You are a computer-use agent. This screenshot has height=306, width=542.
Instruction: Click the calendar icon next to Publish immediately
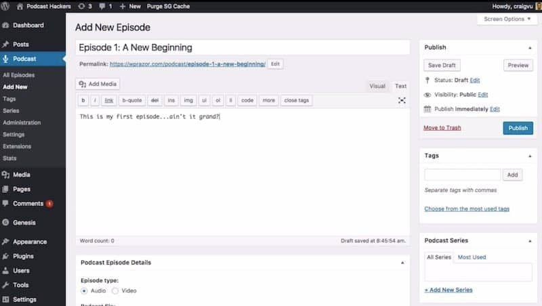(428, 109)
